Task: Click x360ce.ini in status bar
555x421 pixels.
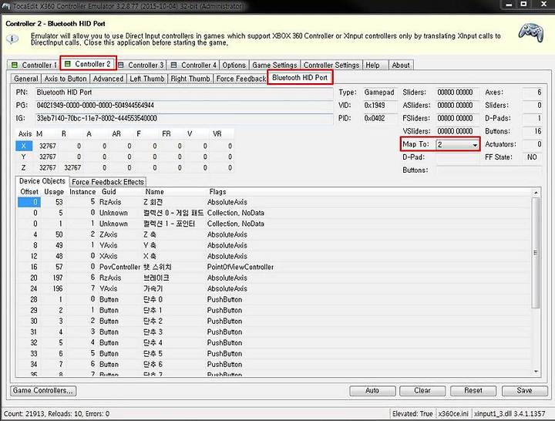Action: [x=453, y=413]
